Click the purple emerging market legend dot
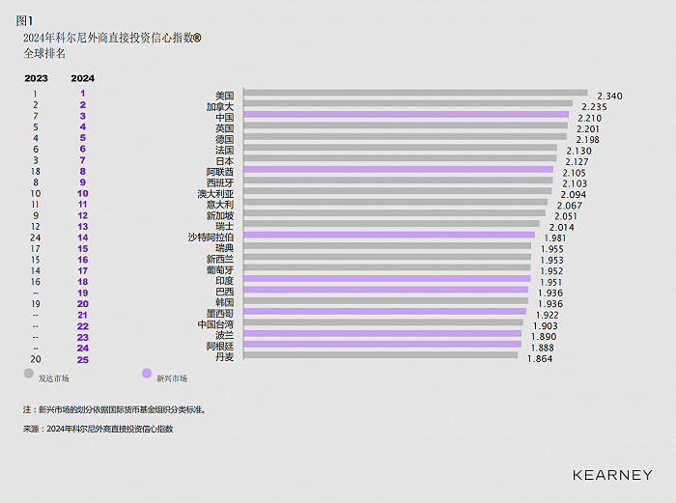The height and width of the screenshot is (503, 676). point(147,374)
